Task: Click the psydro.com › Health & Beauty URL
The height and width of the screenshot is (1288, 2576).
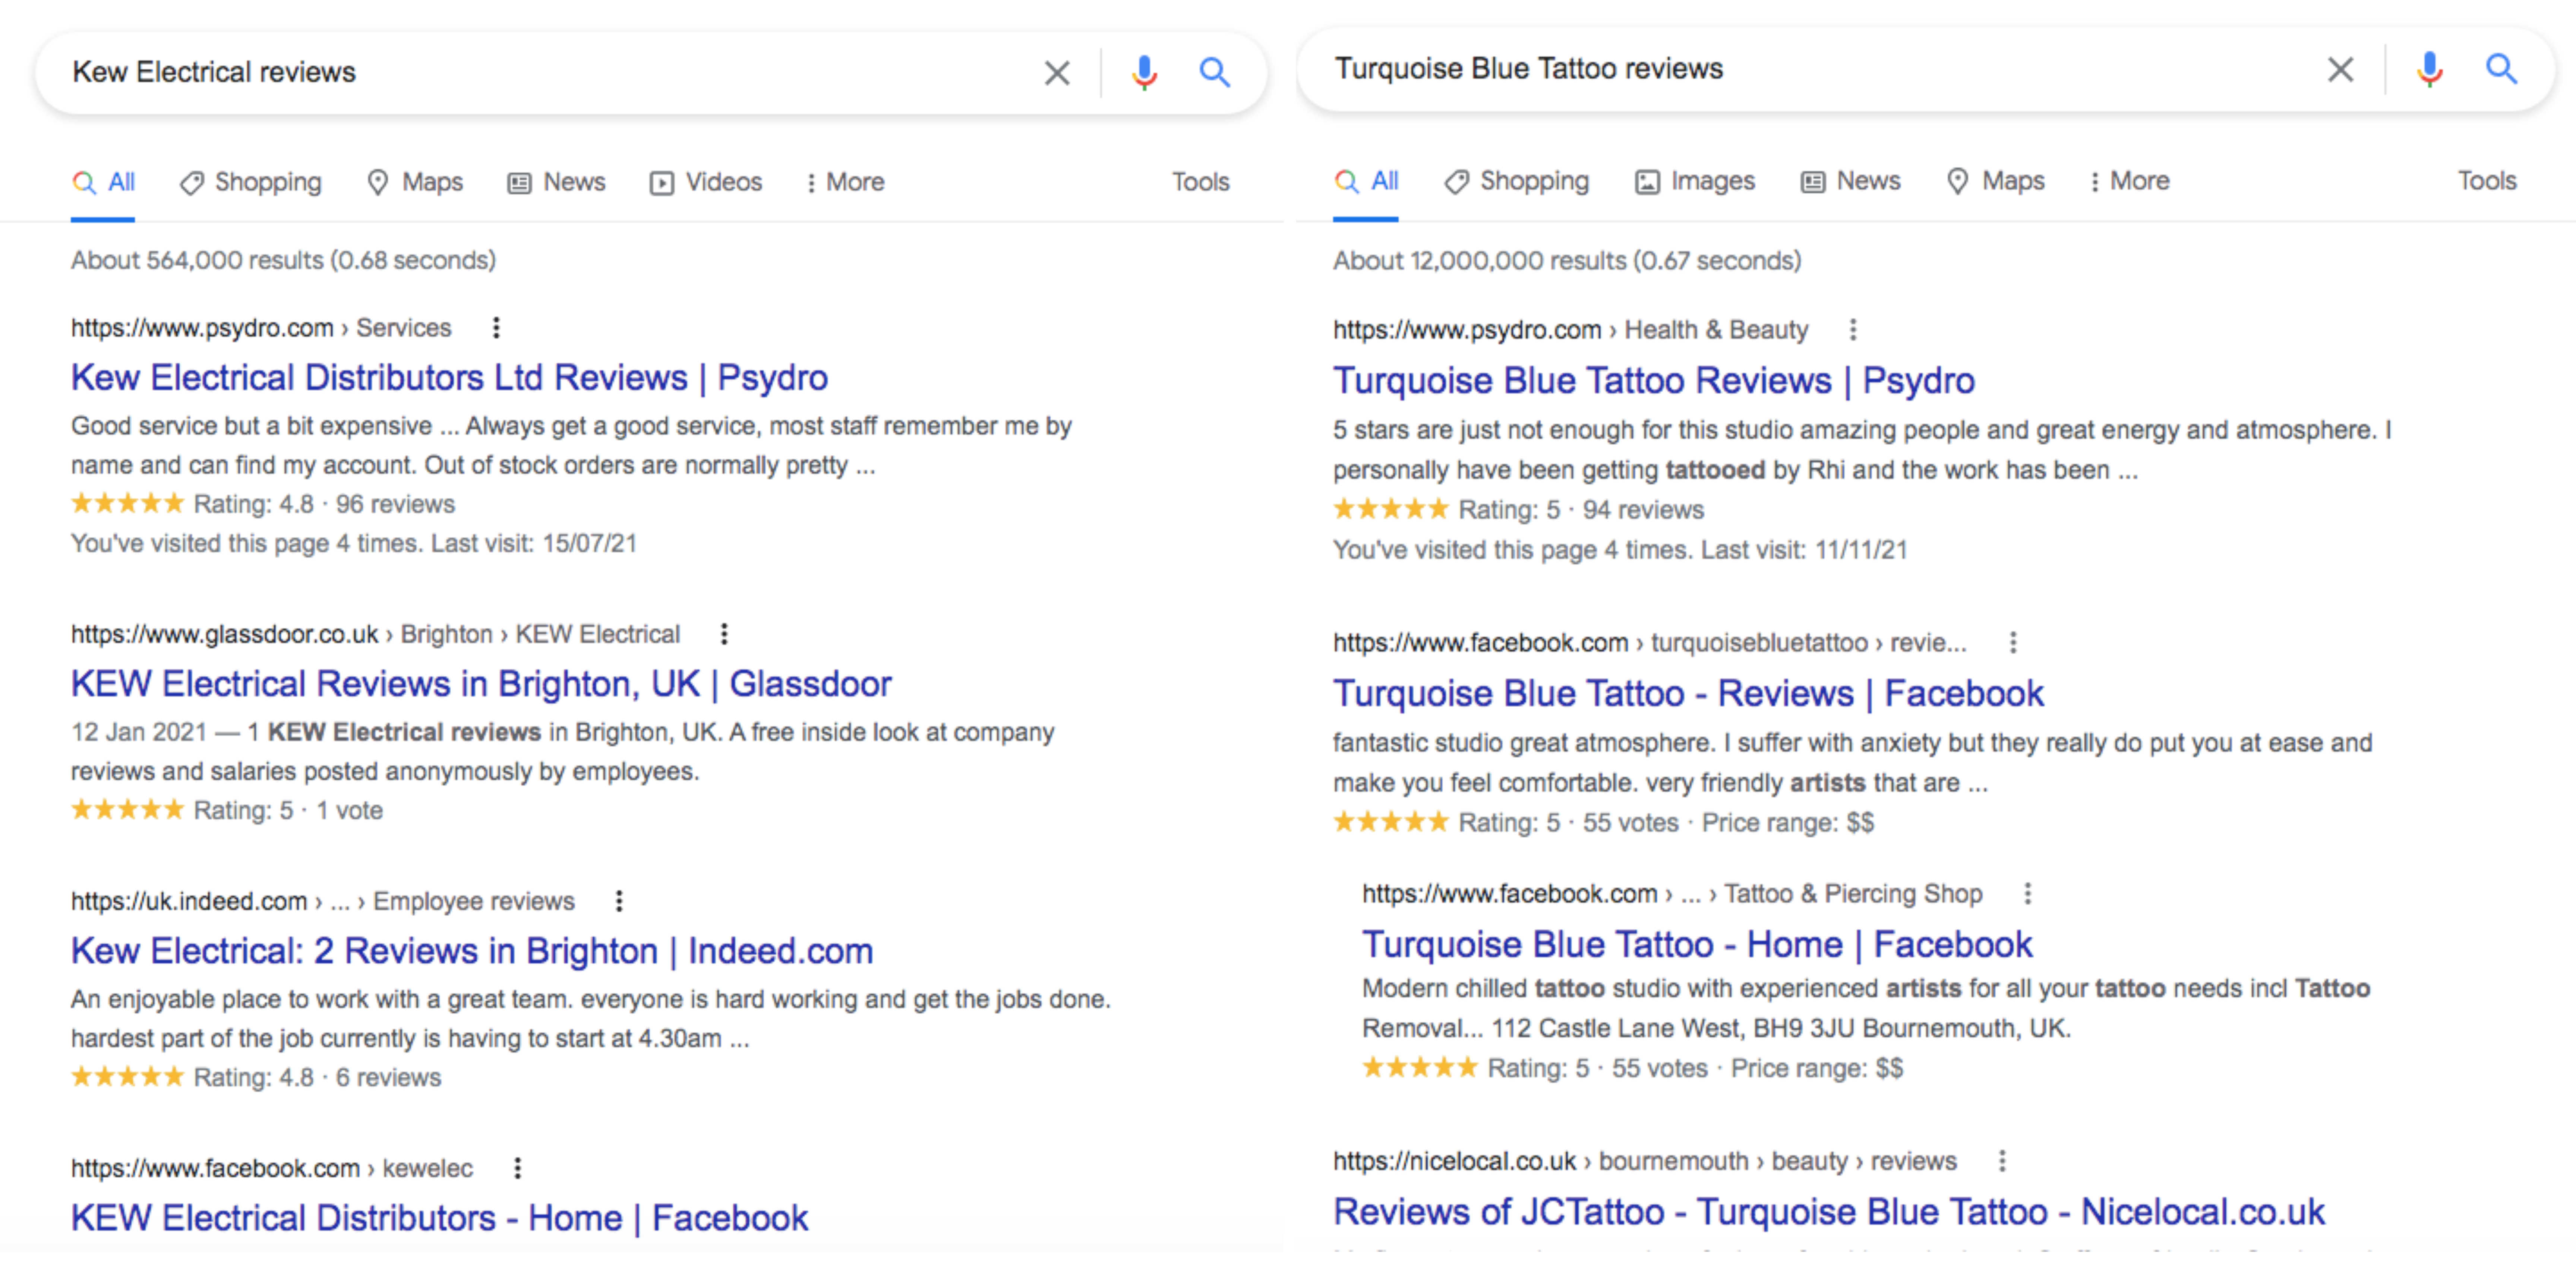Action: point(1570,330)
